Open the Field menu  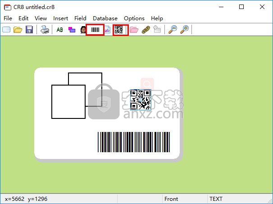point(80,18)
